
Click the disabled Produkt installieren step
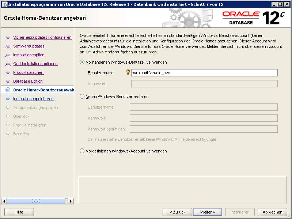[x=30, y=125]
